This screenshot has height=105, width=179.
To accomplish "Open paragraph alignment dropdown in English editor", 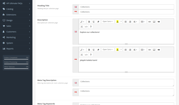I will coord(136,22).
